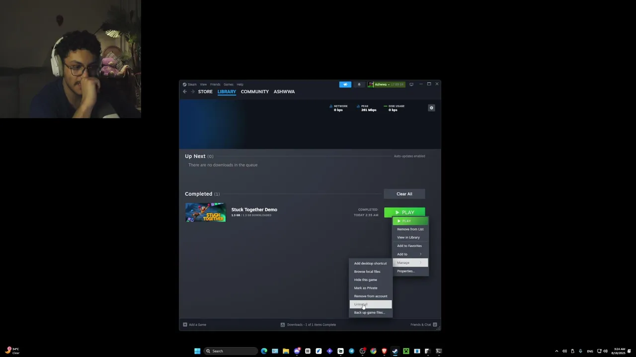This screenshot has width=636, height=357.
Task: Open the notifications bell in Steam
Action: pyautogui.click(x=359, y=84)
